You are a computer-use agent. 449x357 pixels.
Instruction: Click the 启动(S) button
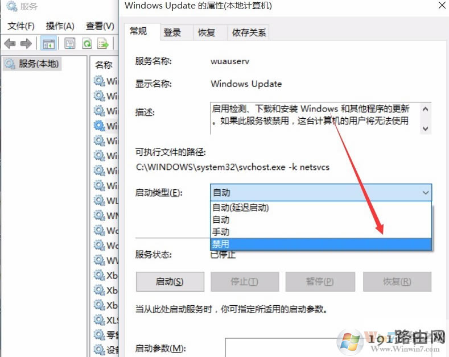click(170, 282)
